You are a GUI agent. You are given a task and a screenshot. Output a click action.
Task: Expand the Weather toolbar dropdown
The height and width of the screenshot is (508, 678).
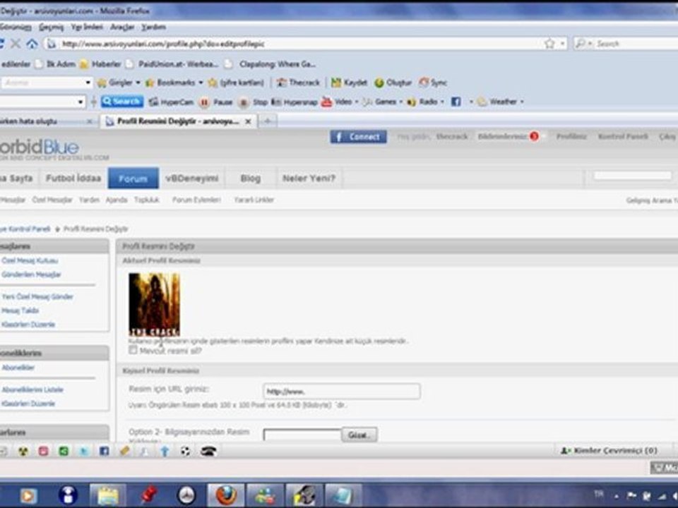[500, 102]
